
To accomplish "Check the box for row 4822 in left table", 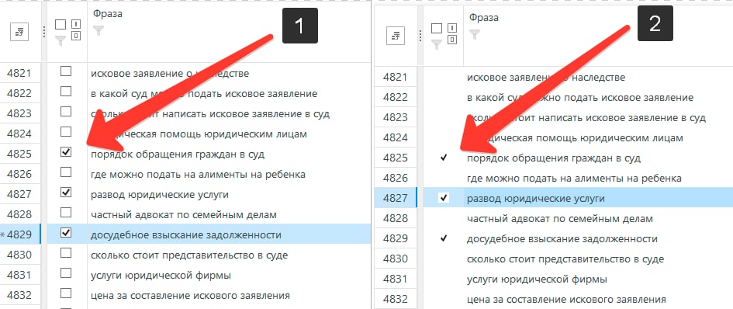I will point(66,92).
